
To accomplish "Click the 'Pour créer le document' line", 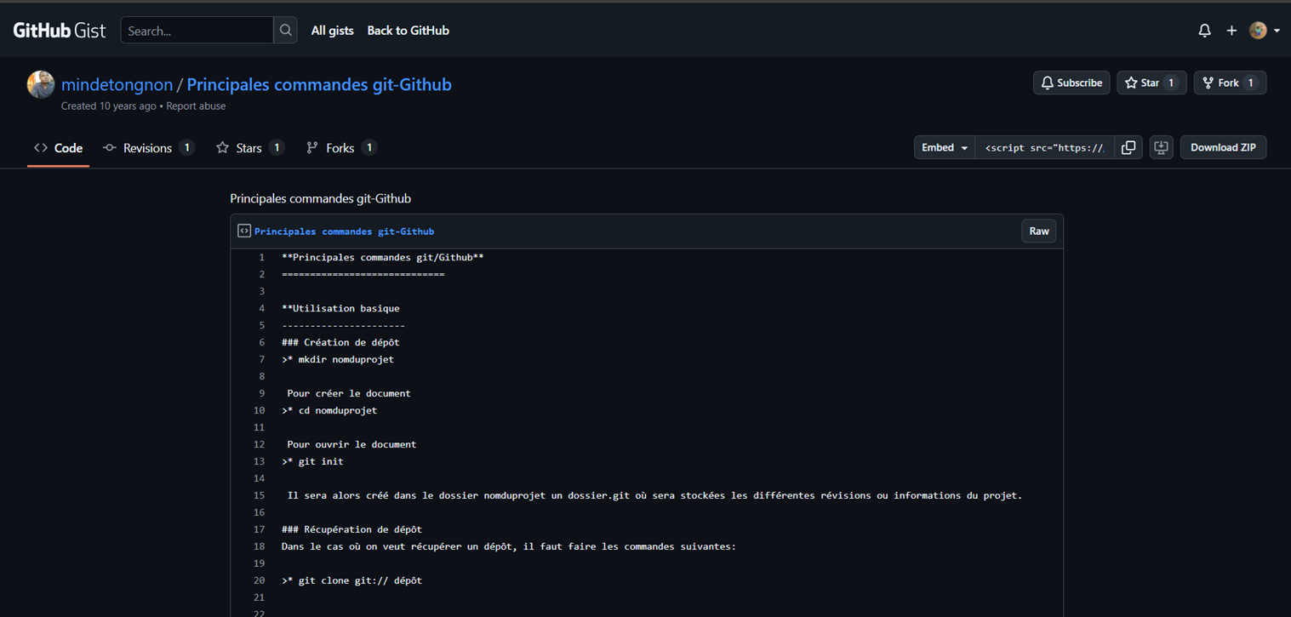I will point(349,393).
